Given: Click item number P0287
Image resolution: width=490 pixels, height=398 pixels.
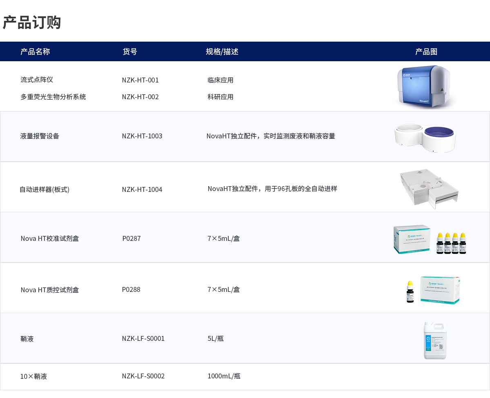Looking at the screenshot, I should click(131, 238).
